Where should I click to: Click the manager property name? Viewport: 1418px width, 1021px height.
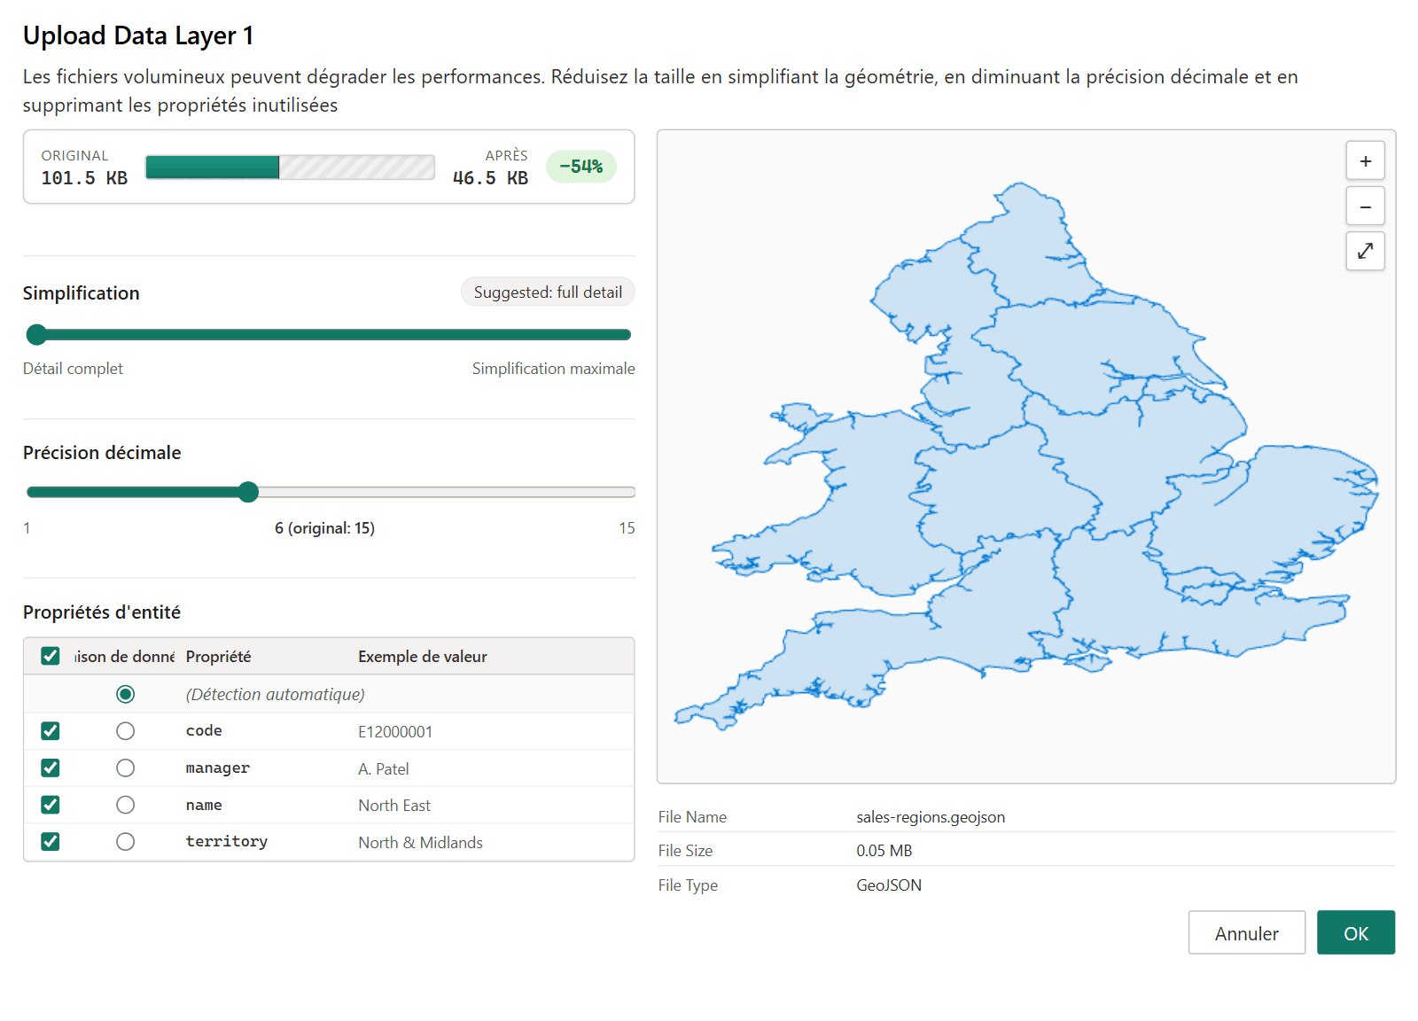pos(218,768)
